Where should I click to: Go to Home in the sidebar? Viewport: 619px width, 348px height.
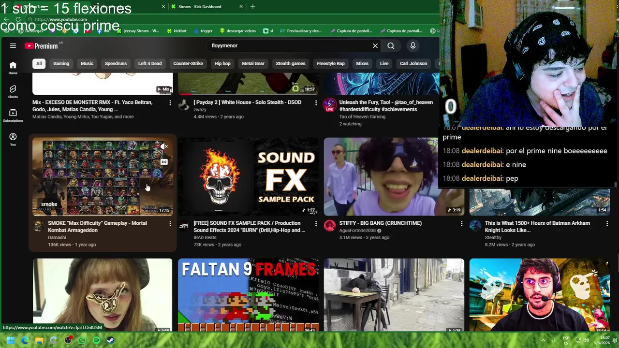click(x=13, y=68)
